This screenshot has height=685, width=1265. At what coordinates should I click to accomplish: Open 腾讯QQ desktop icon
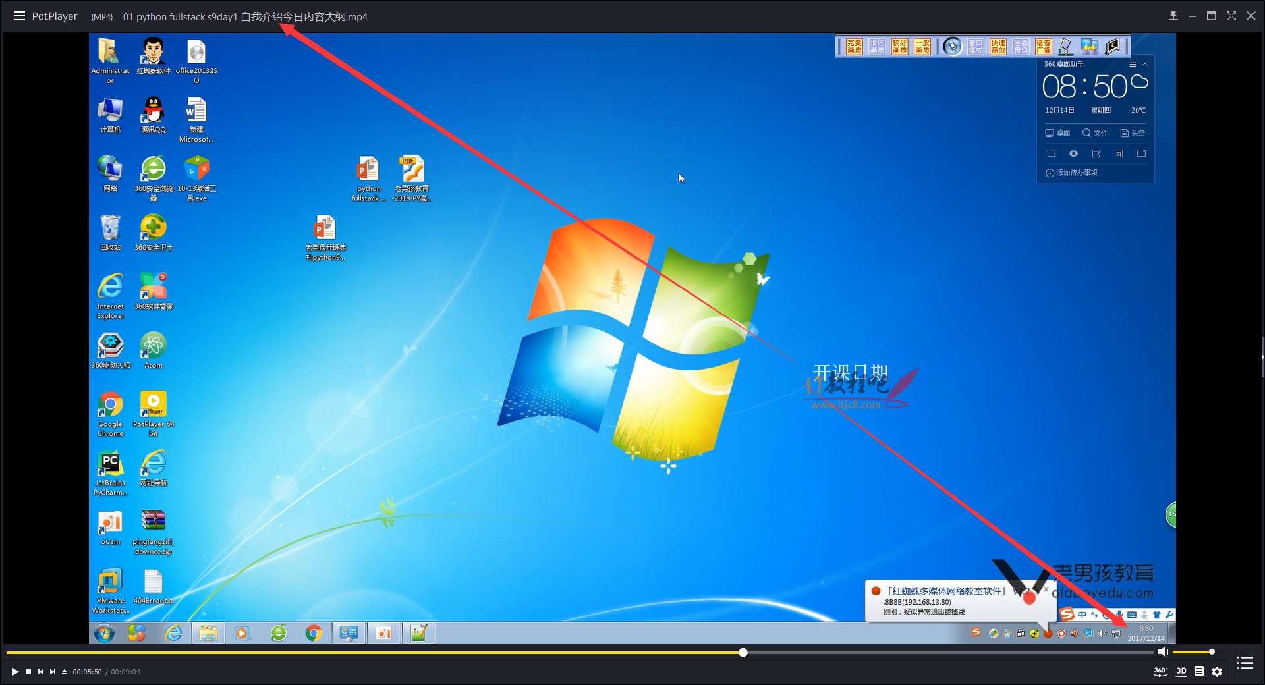(x=154, y=115)
